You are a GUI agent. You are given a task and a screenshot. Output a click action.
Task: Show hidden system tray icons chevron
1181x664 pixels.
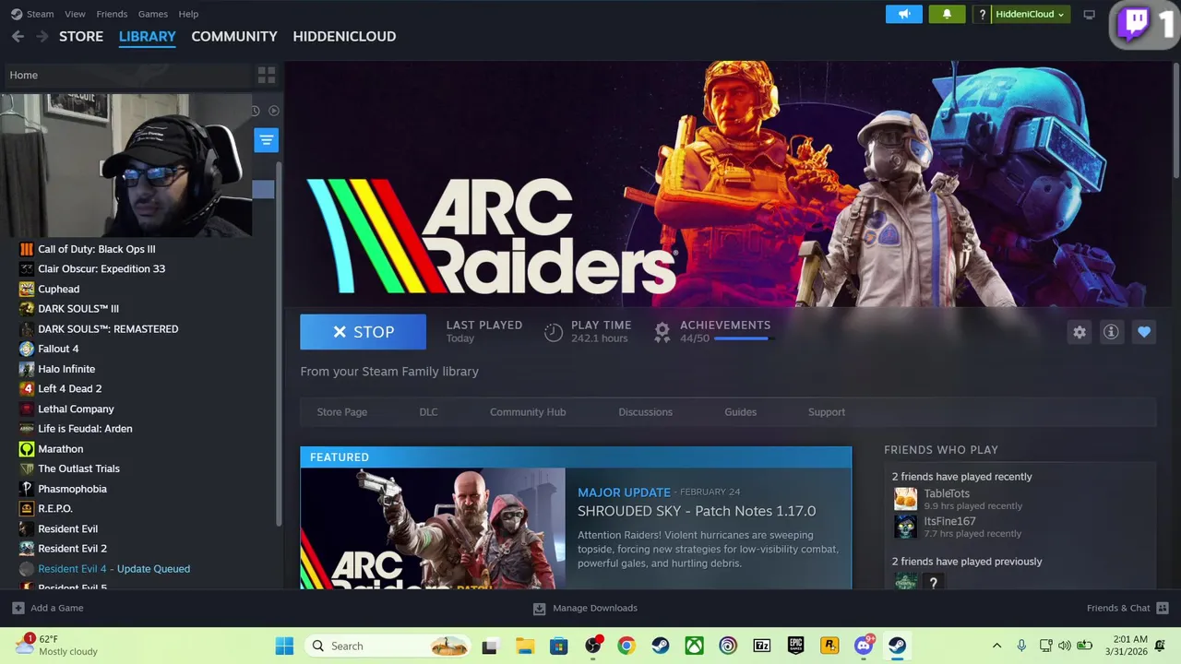(x=996, y=646)
